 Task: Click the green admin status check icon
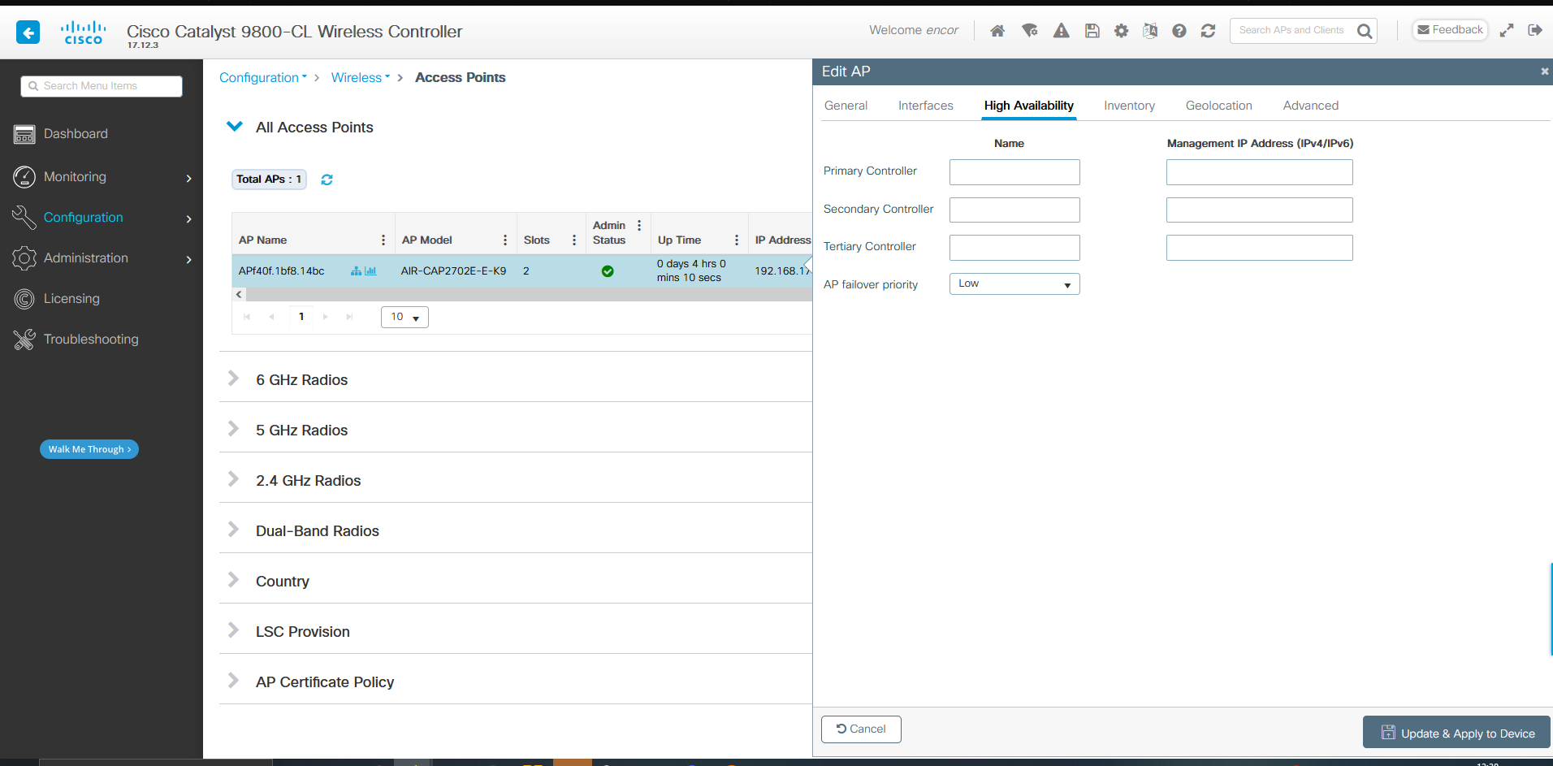tap(608, 271)
